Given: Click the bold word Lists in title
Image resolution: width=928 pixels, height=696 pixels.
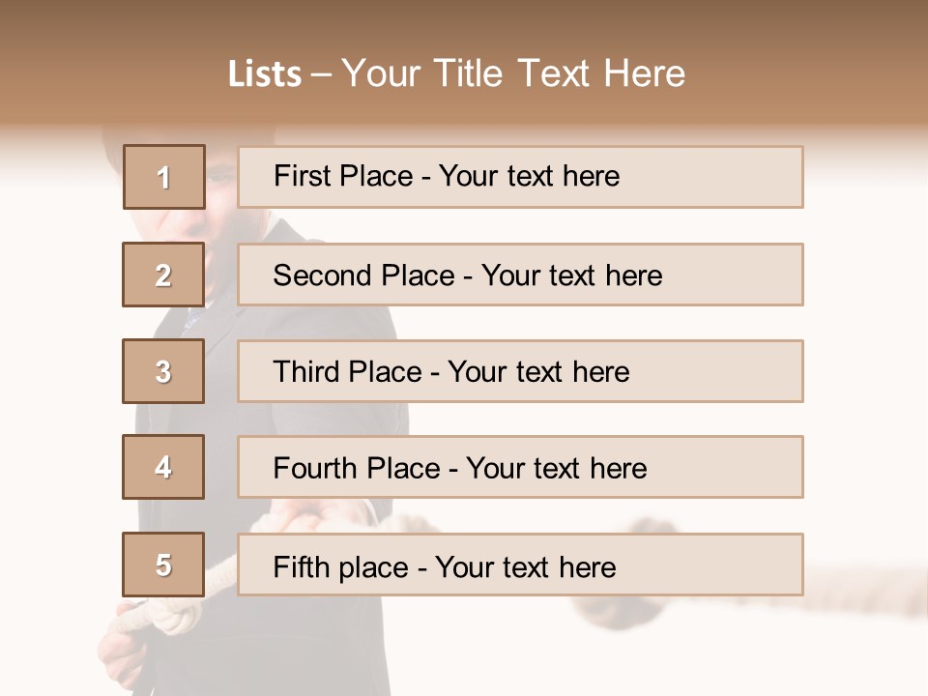Looking at the screenshot, I should (x=264, y=74).
